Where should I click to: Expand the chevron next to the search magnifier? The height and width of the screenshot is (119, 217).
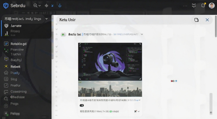click(40, 6)
